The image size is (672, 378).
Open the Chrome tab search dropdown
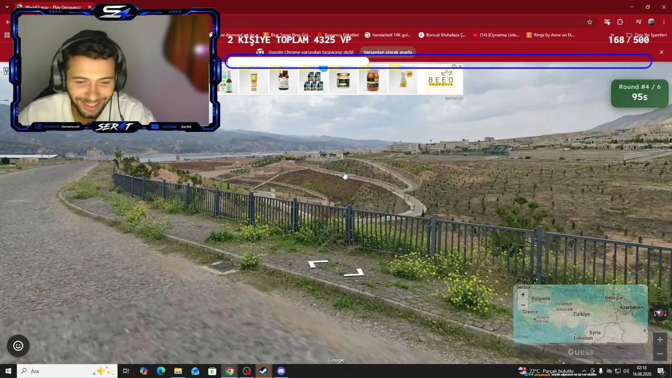point(7,7)
